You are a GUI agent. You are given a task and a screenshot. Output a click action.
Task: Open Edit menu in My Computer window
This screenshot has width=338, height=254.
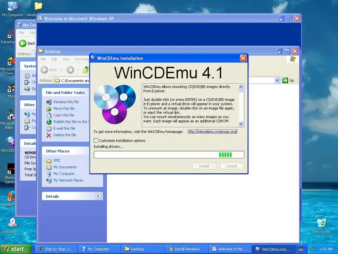(x=32, y=33)
